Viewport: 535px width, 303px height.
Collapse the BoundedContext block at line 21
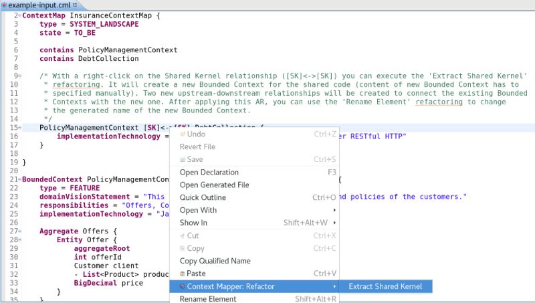point(20,179)
